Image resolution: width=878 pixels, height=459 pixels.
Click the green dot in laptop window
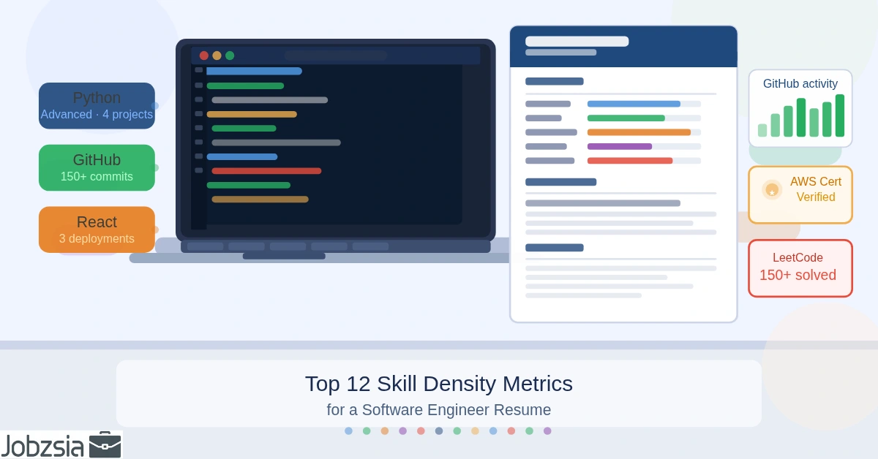click(230, 56)
